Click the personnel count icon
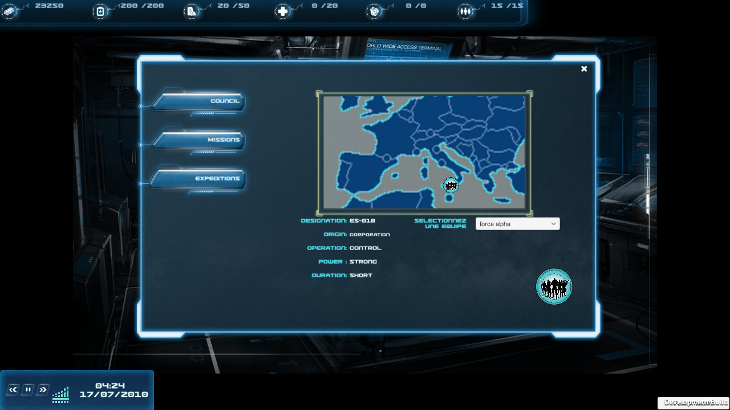Viewport: 730px width, 410px height. coord(466,10)
